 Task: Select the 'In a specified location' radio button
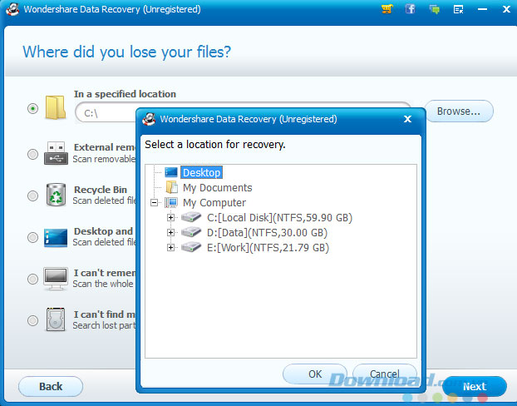coord(32,108)
